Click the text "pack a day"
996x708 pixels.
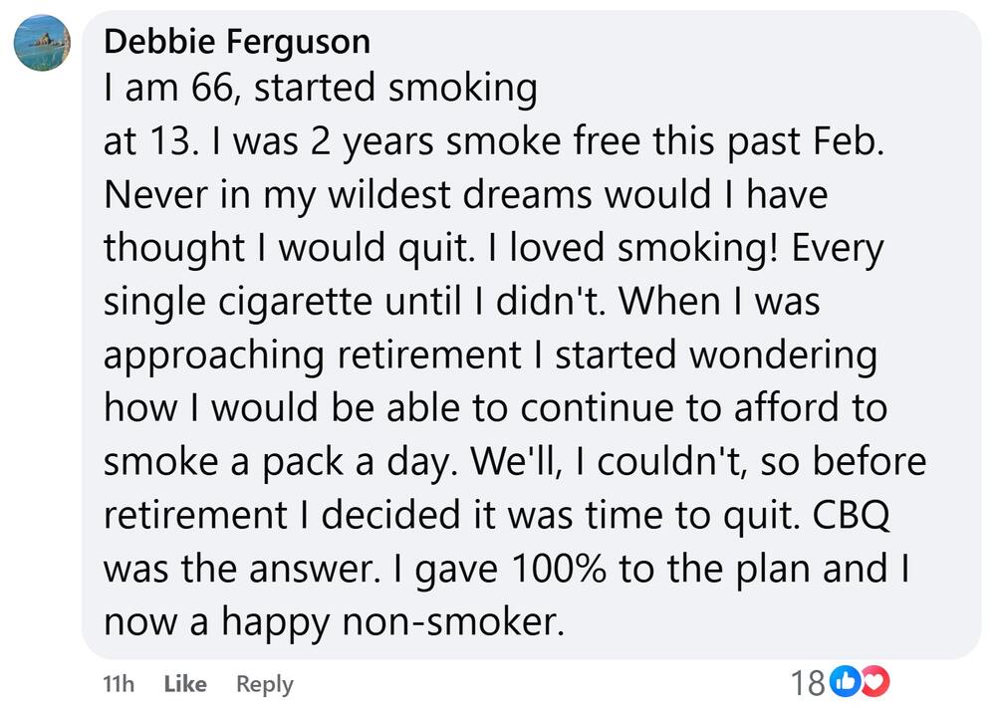pos(370,463)
